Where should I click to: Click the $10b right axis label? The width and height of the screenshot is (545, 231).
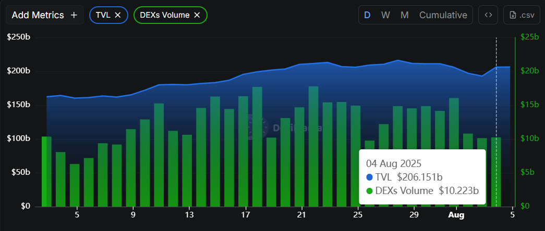(x=529, y=138)
